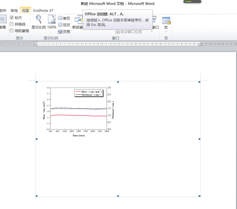Click the 显示比例 group label
The image size is (237, 209).
pyautogui.click(x=51, y=38)
